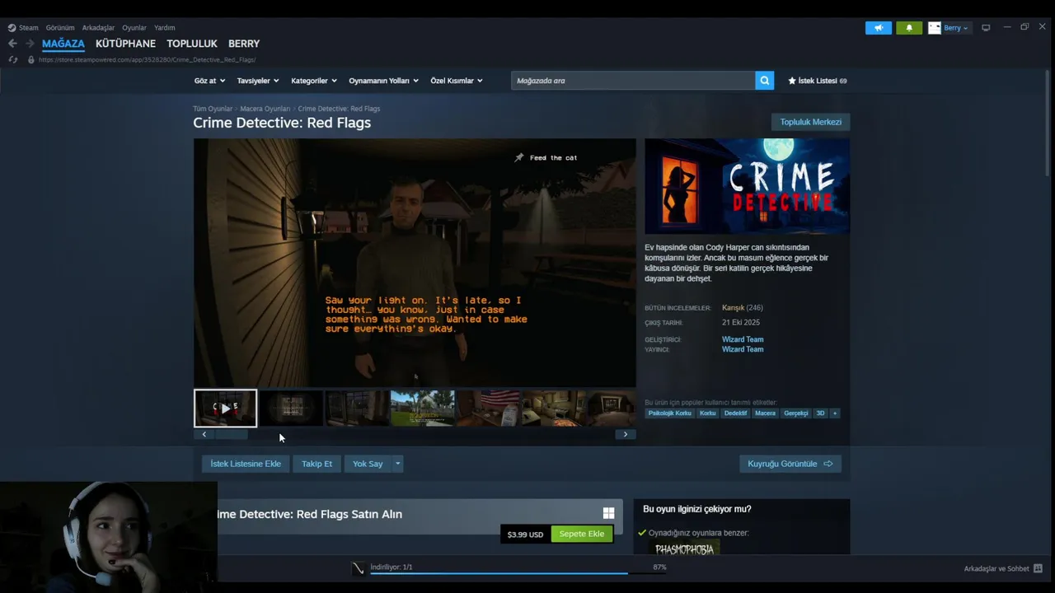Image resolution: width=1055 pixels, height=593 pixels.
Task: Open the BERRY profile tab
Action: 244,44
